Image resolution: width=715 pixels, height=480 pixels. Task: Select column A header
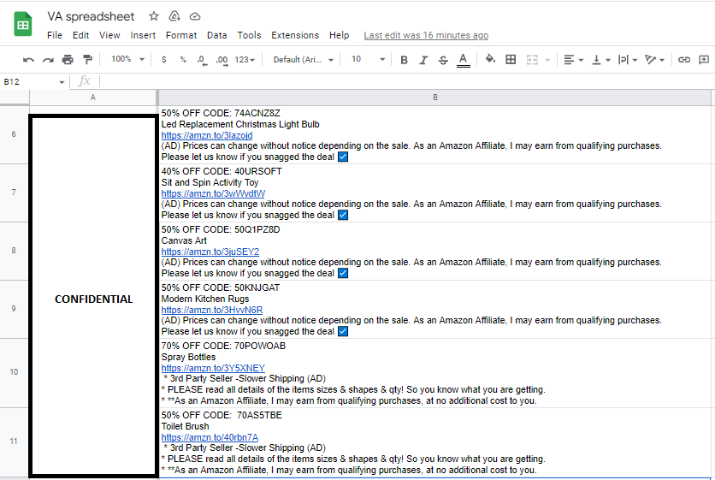93,98
